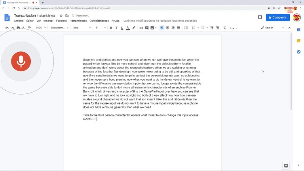The width and height of the screenshot is (304, 171).
Task: Decrease the paragraph indent
Action: click(x=212, y=28)
